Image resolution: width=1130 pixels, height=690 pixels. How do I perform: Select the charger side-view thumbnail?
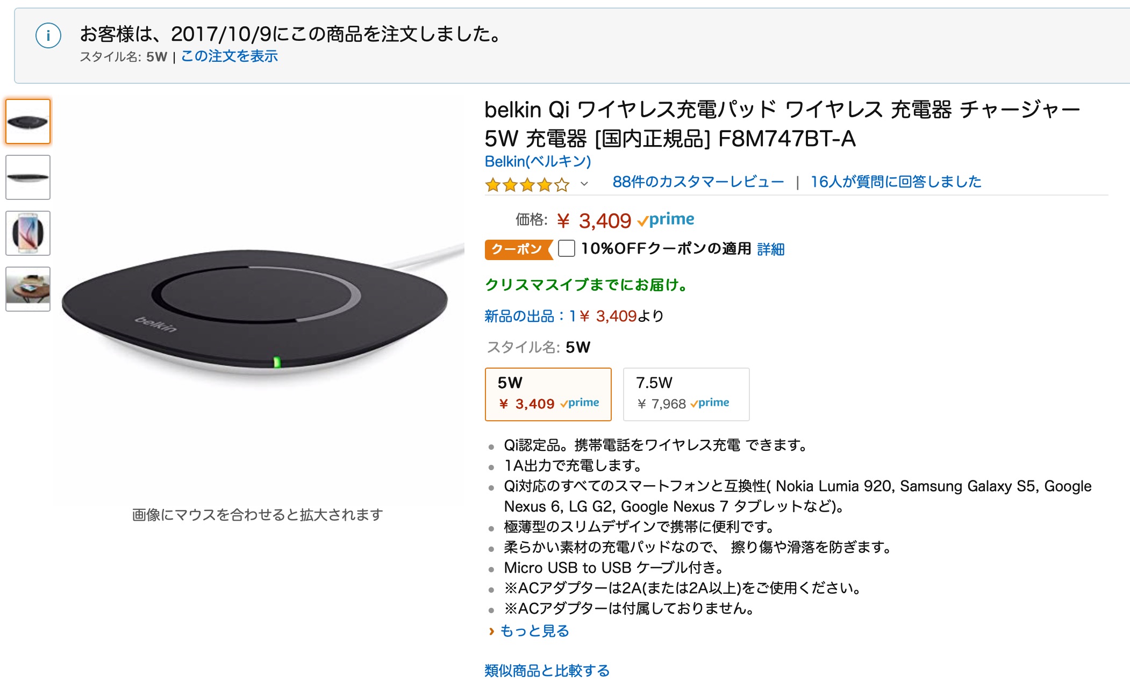pyautogui.click(x=28, y=177)
